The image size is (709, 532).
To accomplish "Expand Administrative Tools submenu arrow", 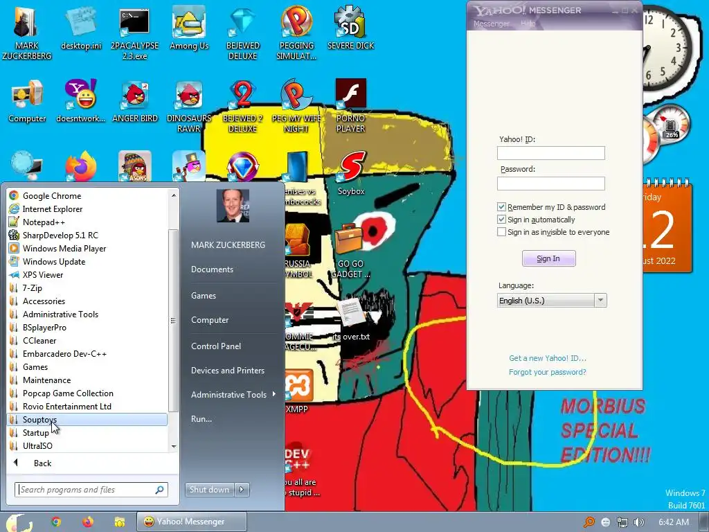I will pyautogui.click(x=274, y=394).
